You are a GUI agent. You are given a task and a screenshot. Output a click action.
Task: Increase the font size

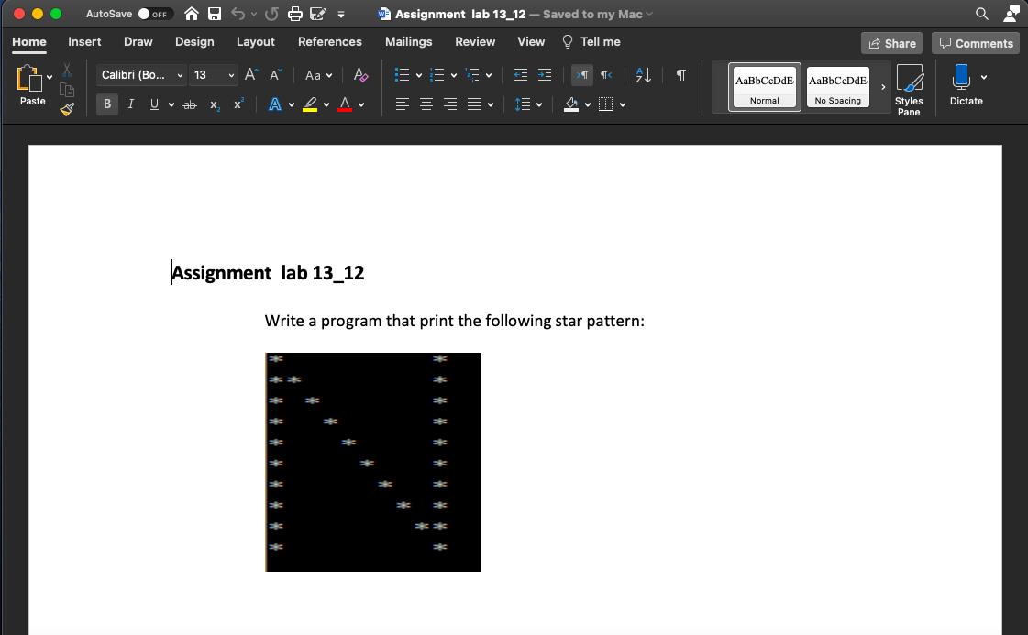[250, 74]
